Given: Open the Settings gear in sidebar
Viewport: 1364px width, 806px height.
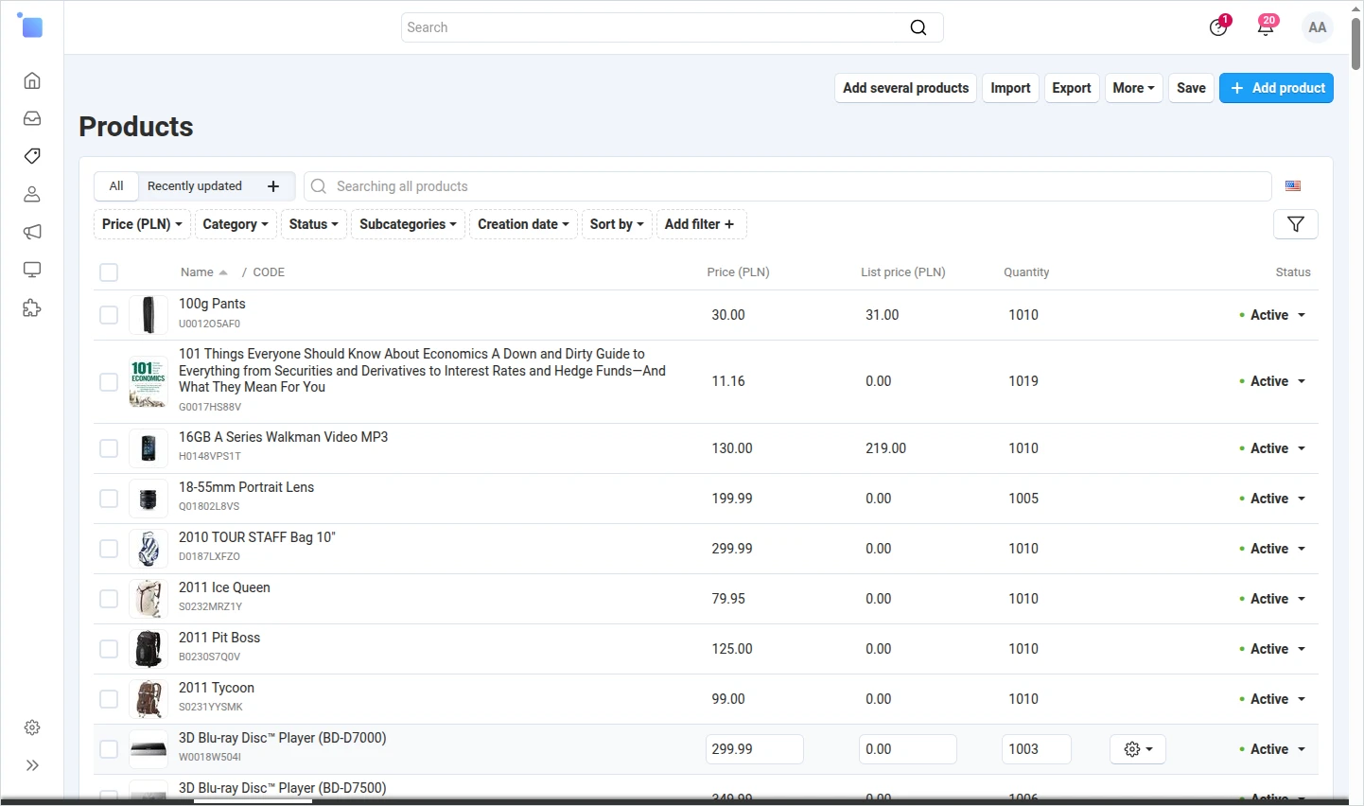Looking at the screenshot, I should coord(32,727).
